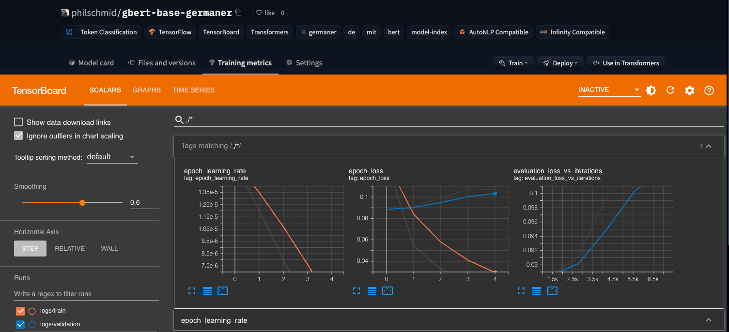This screenshot has width=729, height=332.
Task: Click the AutoNLP Compatible tag
Action: pyautogui.click(x=494, y=32)
